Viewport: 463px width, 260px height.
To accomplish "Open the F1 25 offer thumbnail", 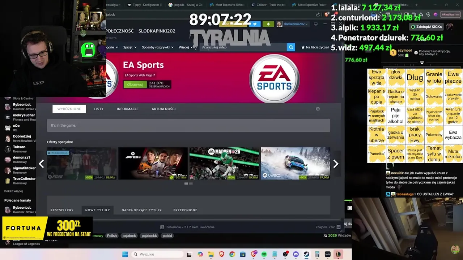I will (153, 164).
